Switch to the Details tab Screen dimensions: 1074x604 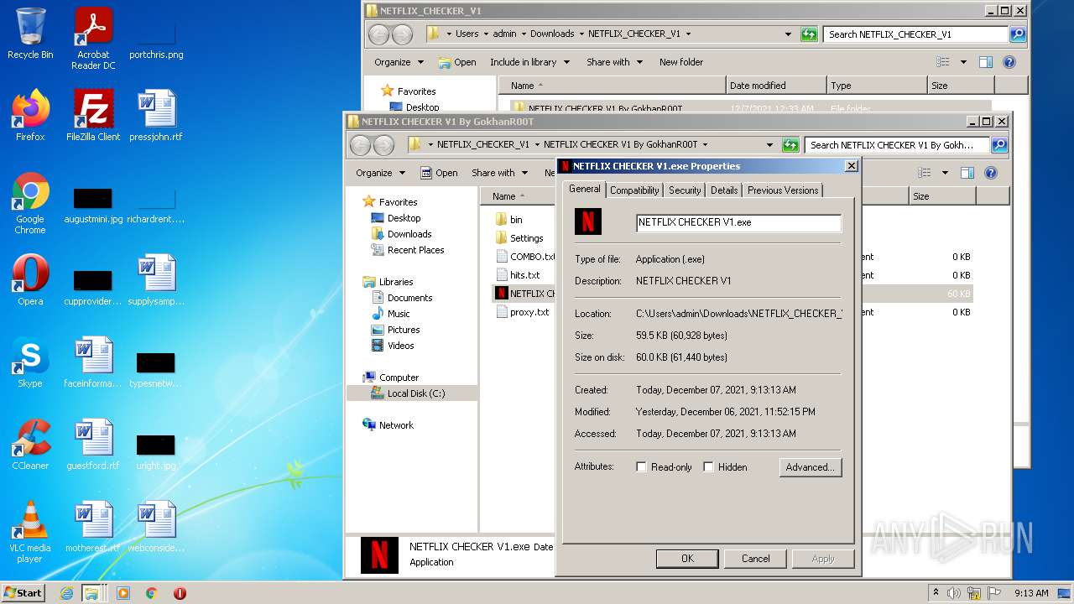coord(724,190)
